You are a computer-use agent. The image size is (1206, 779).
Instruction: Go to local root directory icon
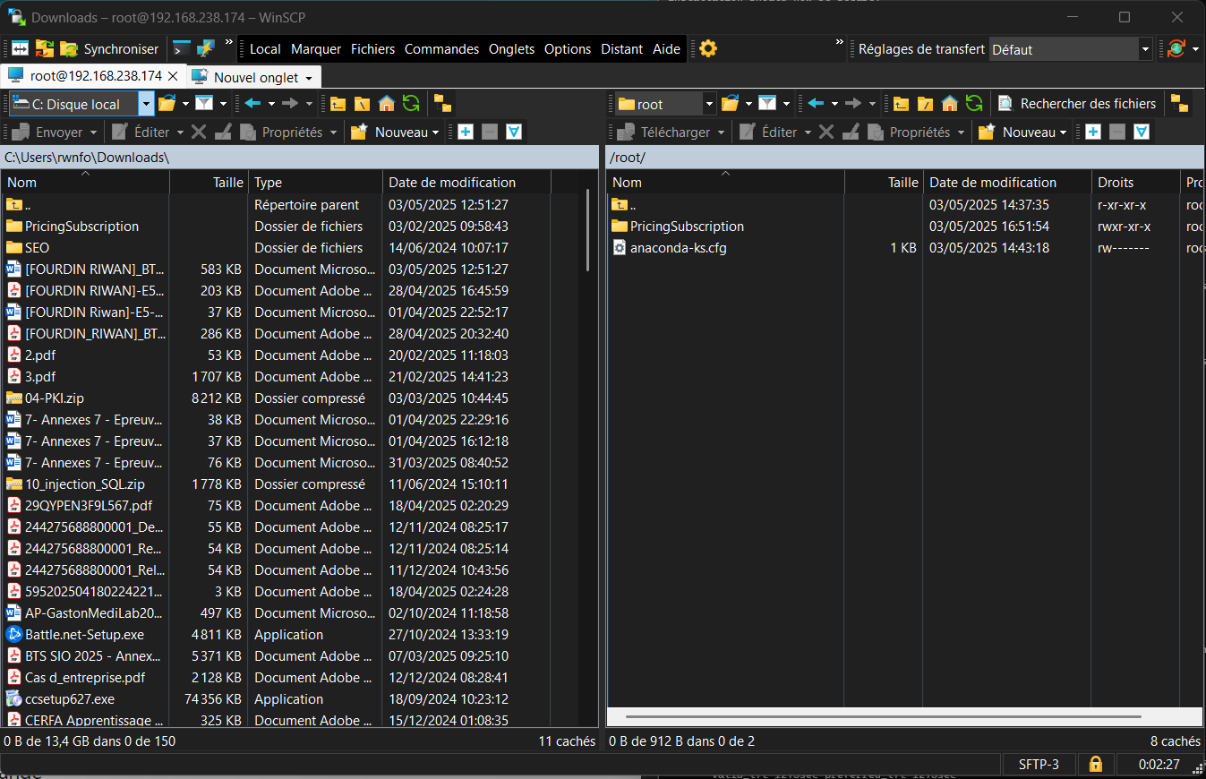[362, 104]
